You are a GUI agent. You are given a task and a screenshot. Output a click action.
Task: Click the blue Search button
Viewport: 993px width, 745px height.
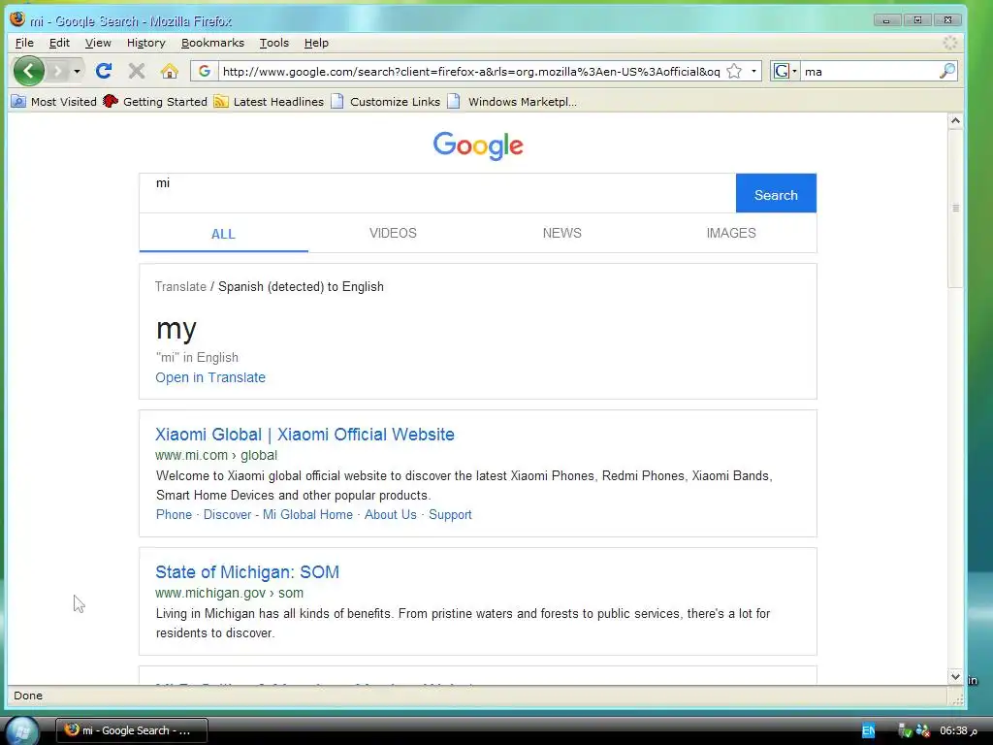(776, 194)
